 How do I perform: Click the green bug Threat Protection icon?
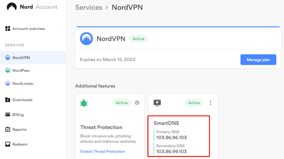click(x=84, y=103)
